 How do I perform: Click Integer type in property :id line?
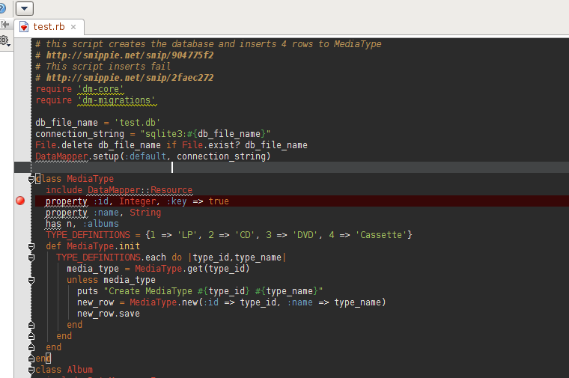pos(137,201)
